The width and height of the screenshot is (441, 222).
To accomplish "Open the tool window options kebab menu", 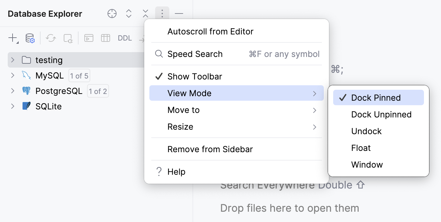I will pos(162,14).
